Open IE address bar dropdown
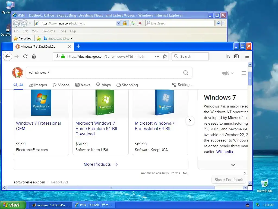This screenshot has width=278, height=209. coord(118,23)
